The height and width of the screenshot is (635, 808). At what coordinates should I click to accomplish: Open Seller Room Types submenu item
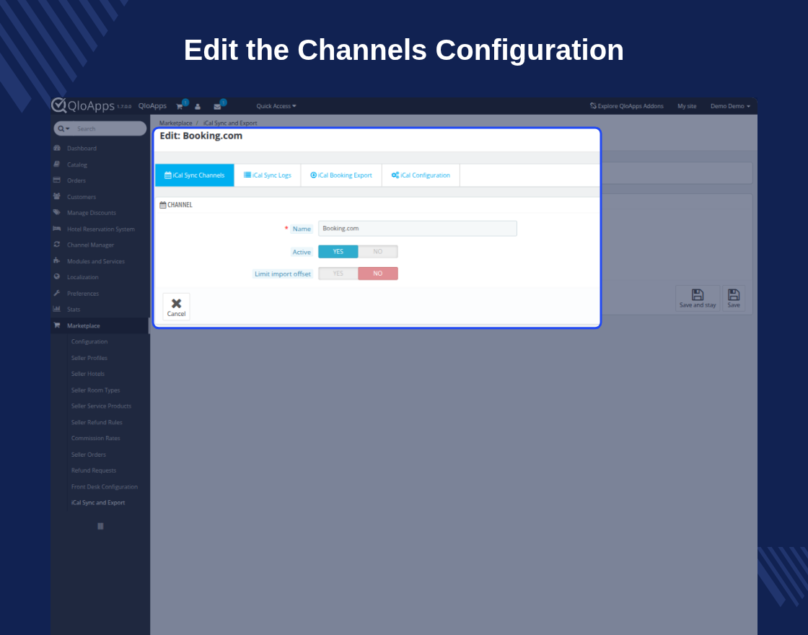point(95,390)
